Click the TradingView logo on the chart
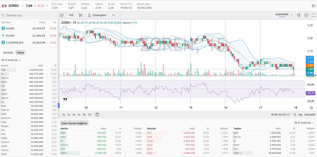 [x=65, y=99]
